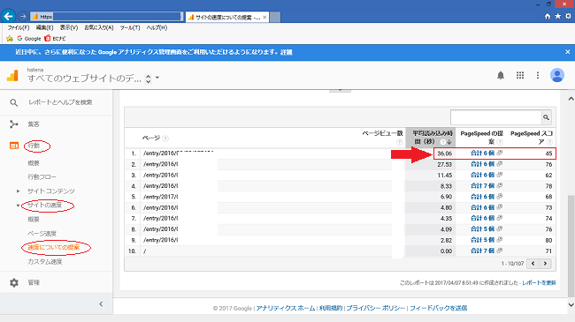575x322 pixels.
Task: Click the Google Analytics logo
Action: [12, 75]
